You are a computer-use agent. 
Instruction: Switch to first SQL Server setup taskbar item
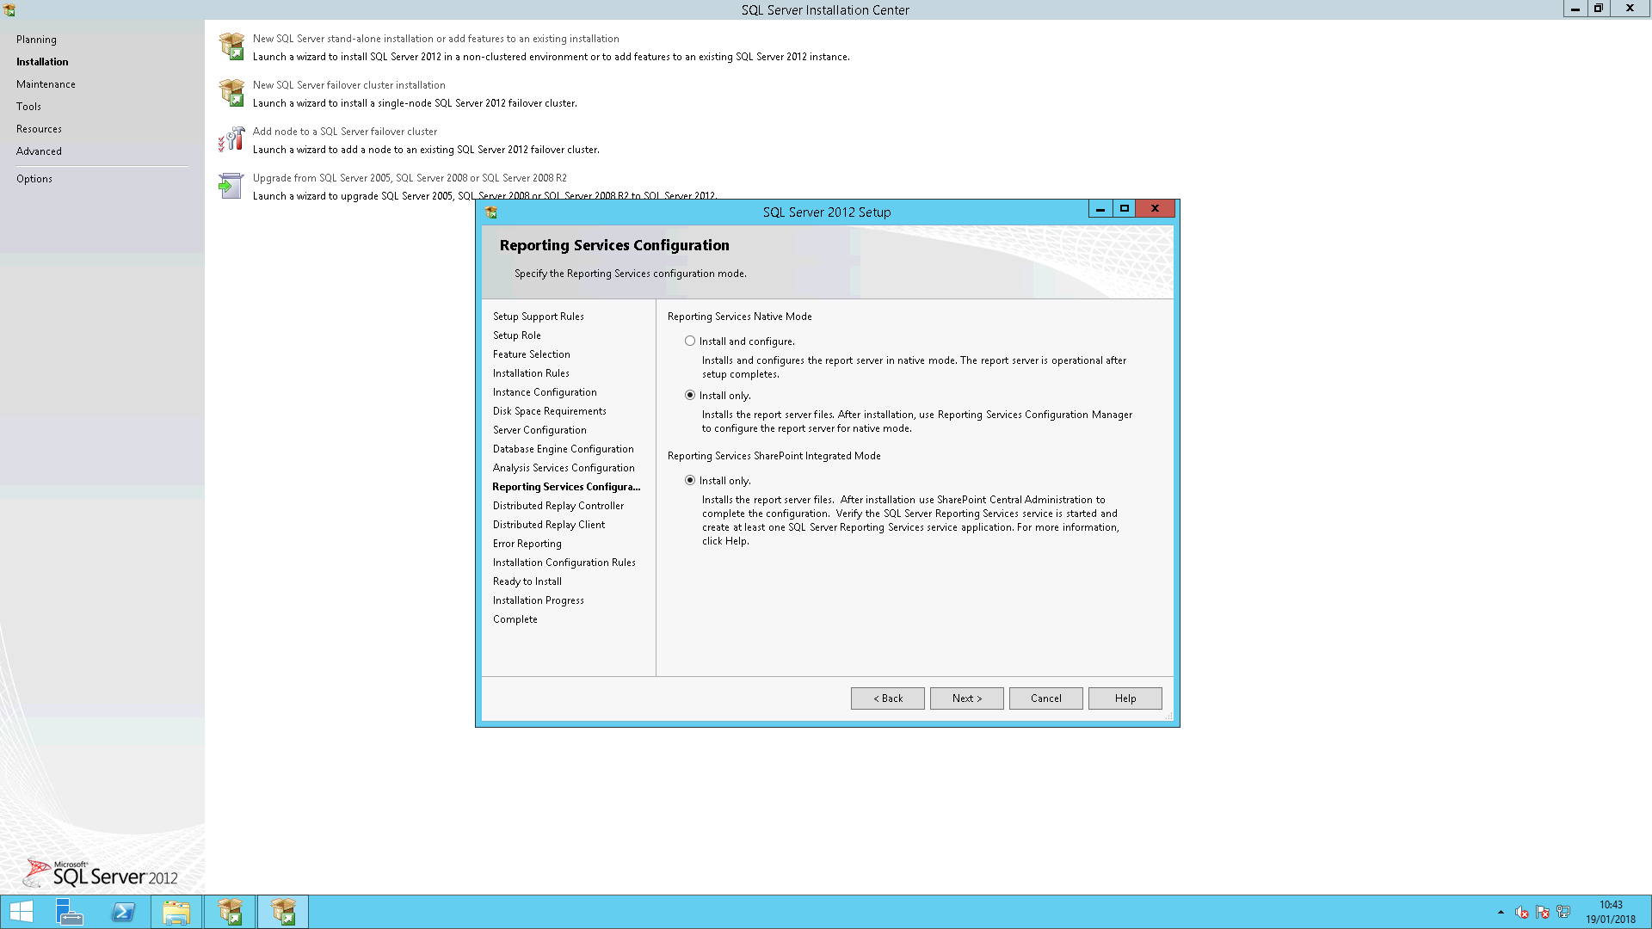(x=230, y=912)
